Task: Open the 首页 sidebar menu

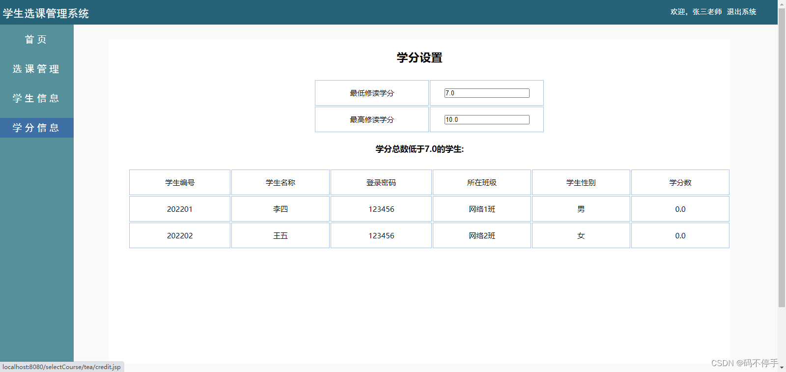Action: (36, 39)
